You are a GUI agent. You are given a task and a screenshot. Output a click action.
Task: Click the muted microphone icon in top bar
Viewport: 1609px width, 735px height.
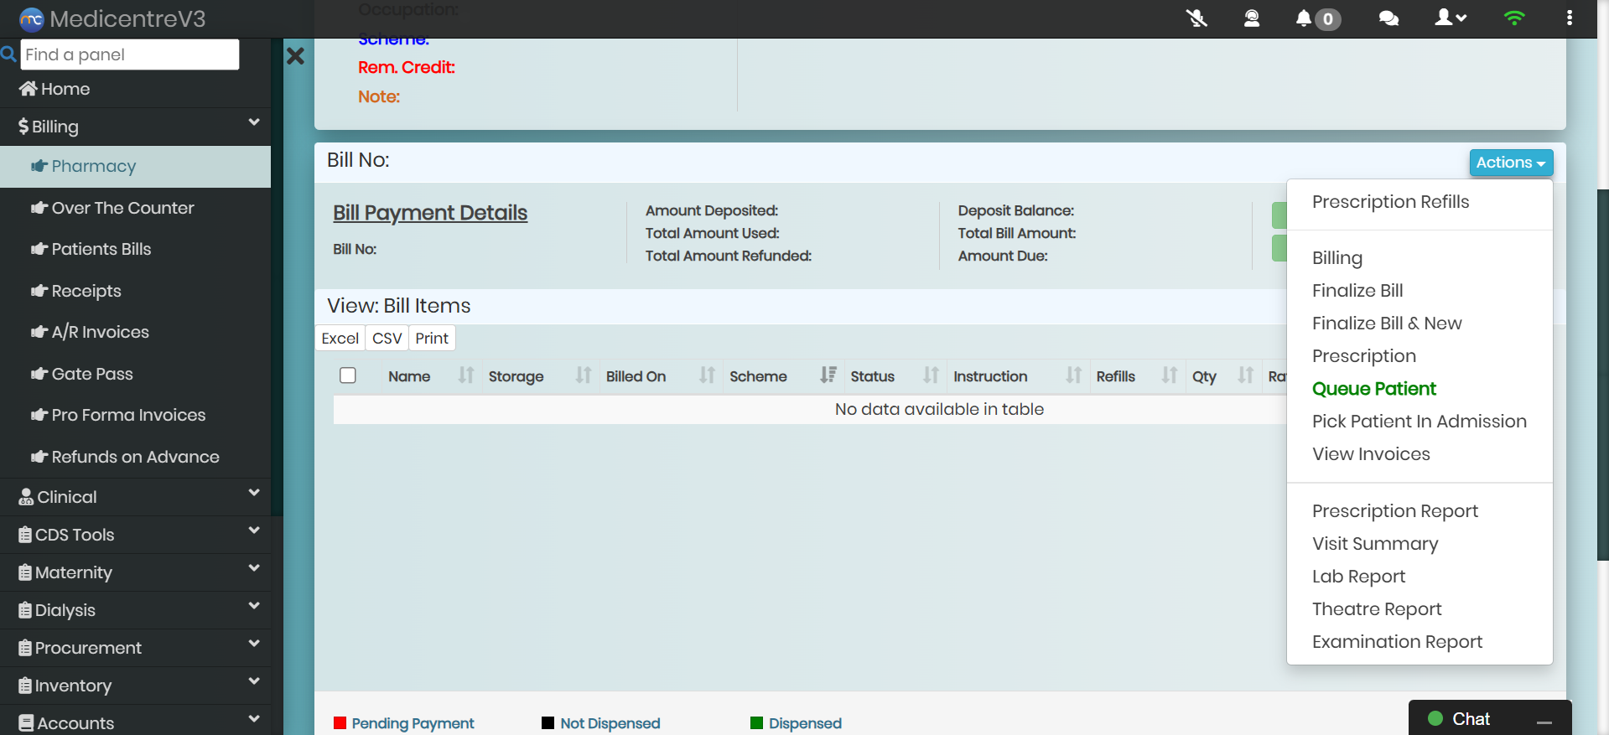1196,18
